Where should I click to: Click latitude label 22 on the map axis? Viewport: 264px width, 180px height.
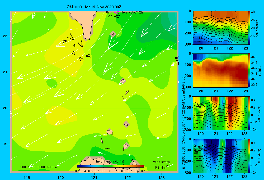(x=5, y=36)
